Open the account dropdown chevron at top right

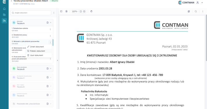click(202, 3)
